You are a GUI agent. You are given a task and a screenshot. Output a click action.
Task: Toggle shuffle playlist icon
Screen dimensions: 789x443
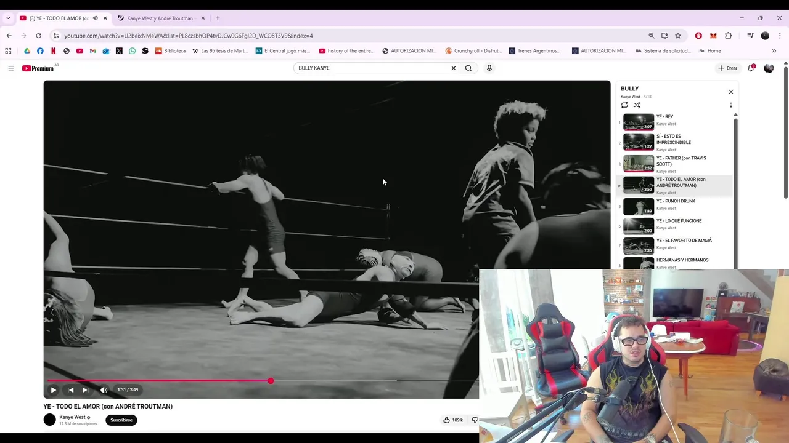click(x=637, y=105)
